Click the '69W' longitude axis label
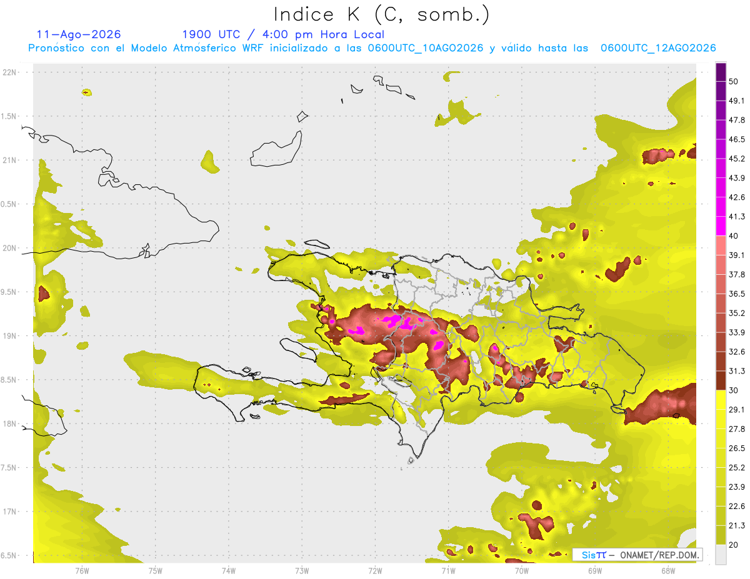This screenshot has width=750, height=579. pyautogui.click(x=595, y=570)
